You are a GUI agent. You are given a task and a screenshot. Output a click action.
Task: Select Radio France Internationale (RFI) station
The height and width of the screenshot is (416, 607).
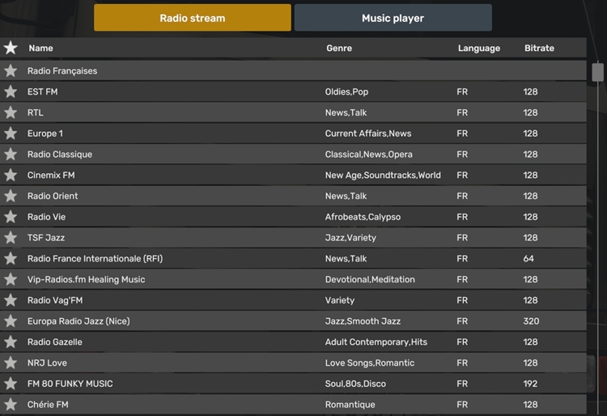pos(96,259)
